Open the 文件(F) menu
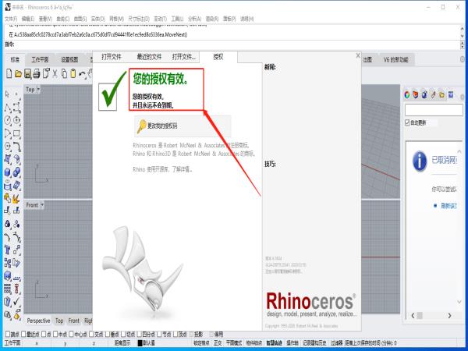The image size is (468, 351). pyautogui.click(x=11, y=19)
